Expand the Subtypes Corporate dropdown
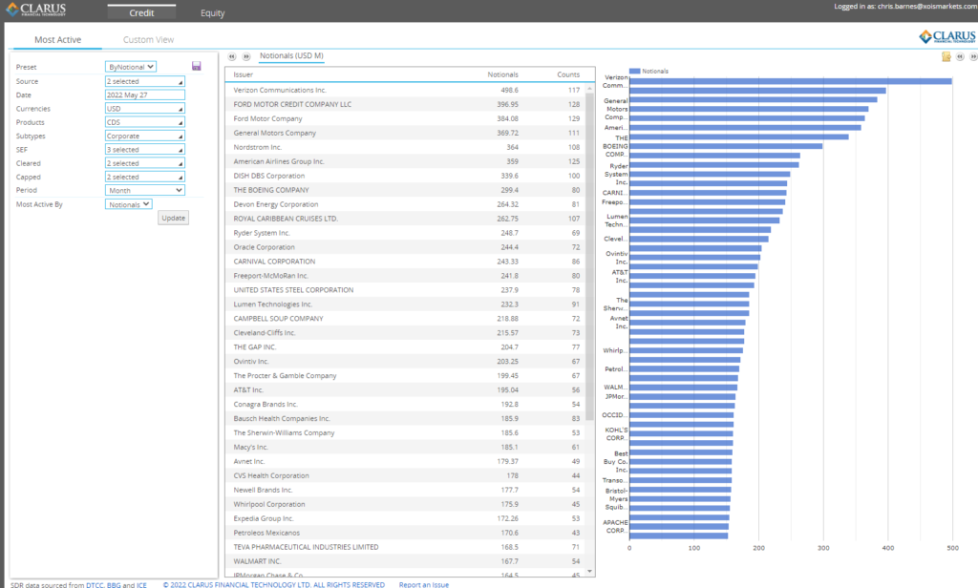The width and height of the screenshot is (978, 588). coord(145,136)
